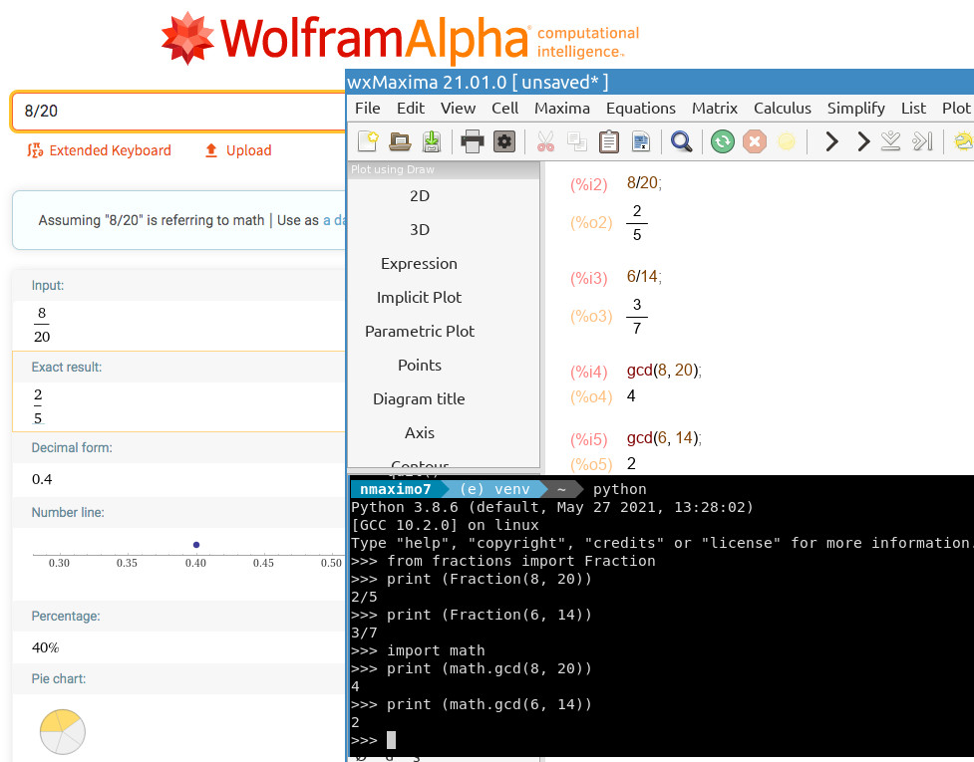This screenshot has width=974, height=762.
Task: Open a file with the folder icon
Action: click(400, 141)
